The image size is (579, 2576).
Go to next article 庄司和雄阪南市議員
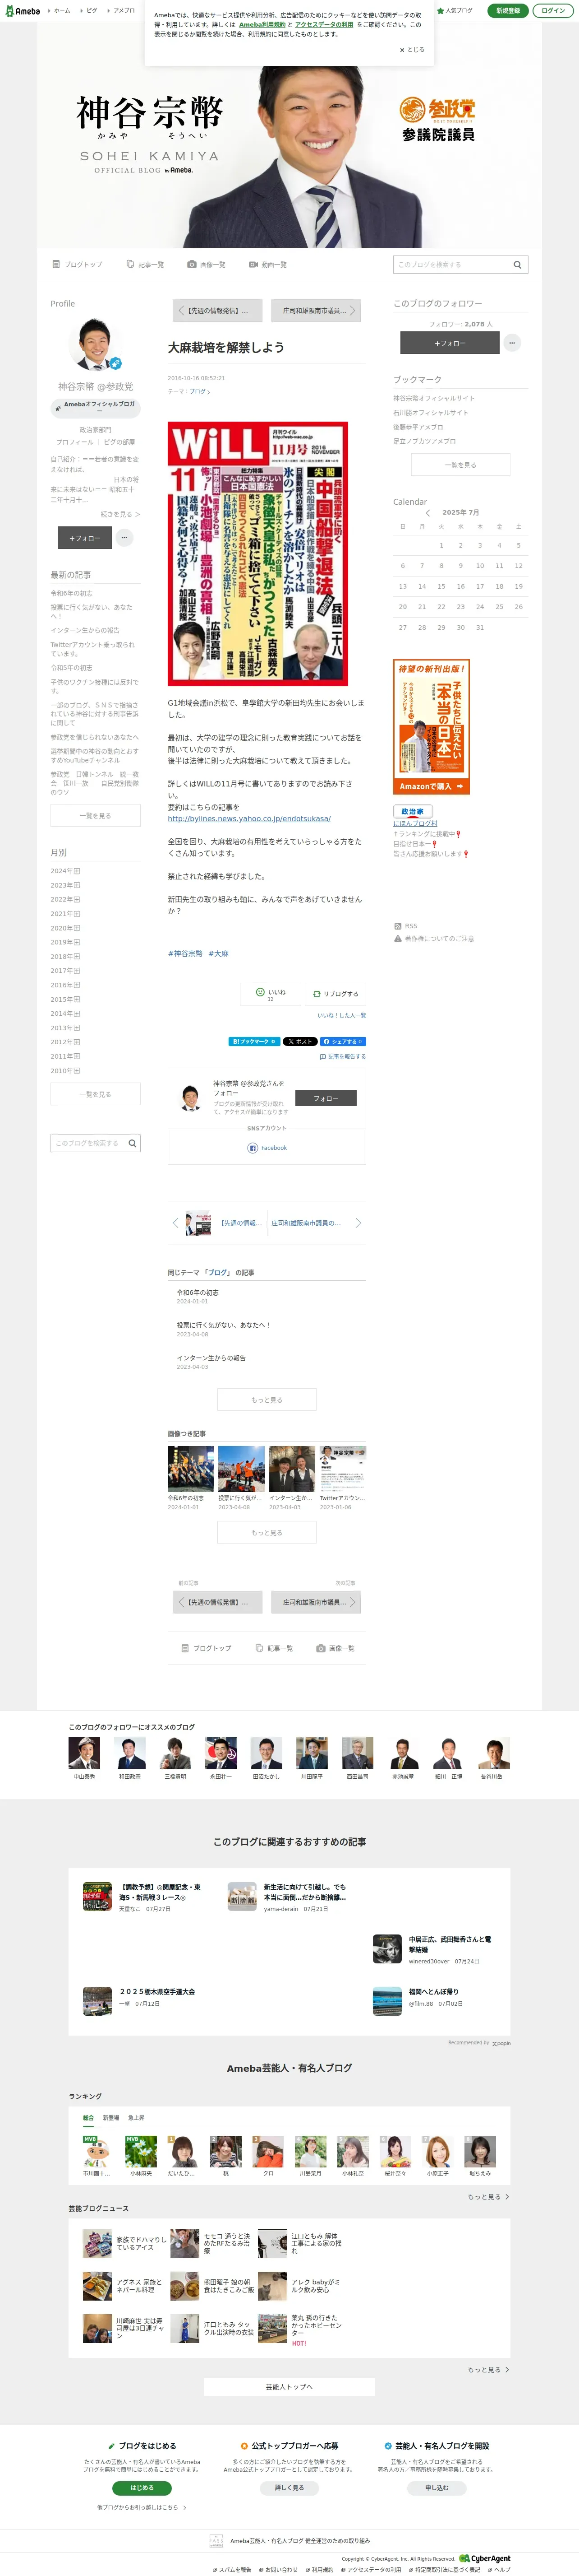tap(316, 311)
